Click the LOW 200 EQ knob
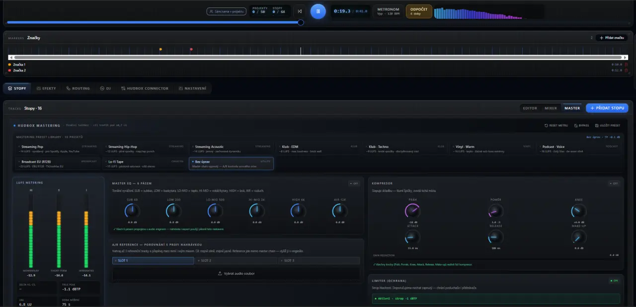Viewport: 636px width, 307px height. (174, 211)
